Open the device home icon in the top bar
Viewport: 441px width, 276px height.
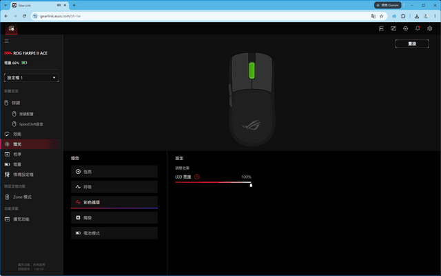11,28
